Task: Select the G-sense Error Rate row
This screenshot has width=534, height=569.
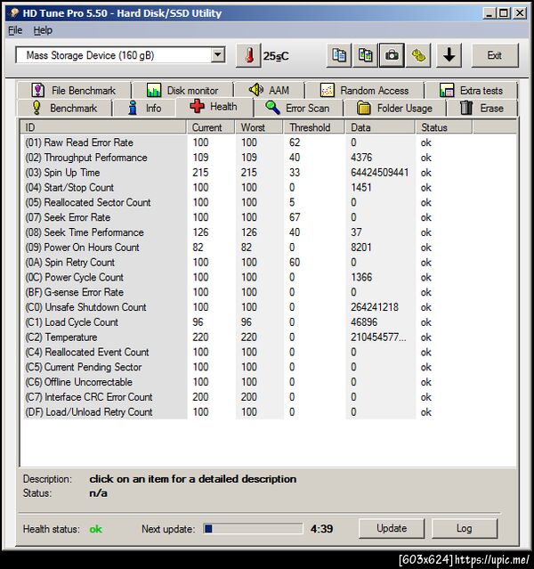Action: click(269, 292)
